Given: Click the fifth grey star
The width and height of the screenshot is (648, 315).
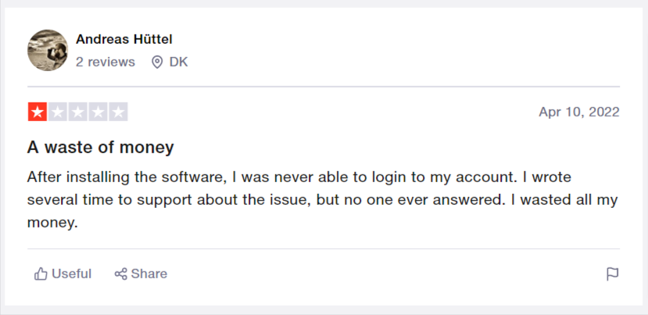Looking at the screenshot, I should click(x=118, y=112).
